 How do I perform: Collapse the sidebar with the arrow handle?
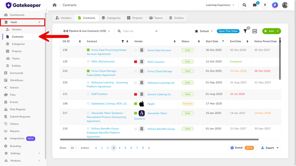(x=46, y=11)
